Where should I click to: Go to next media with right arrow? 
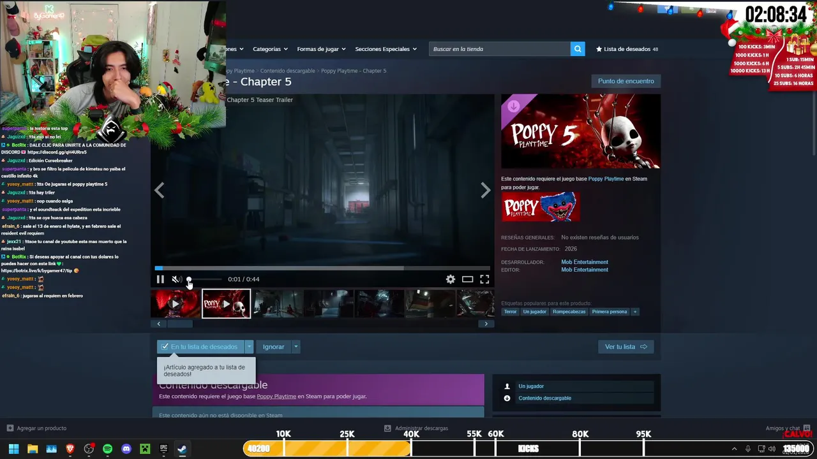[486, 190]
